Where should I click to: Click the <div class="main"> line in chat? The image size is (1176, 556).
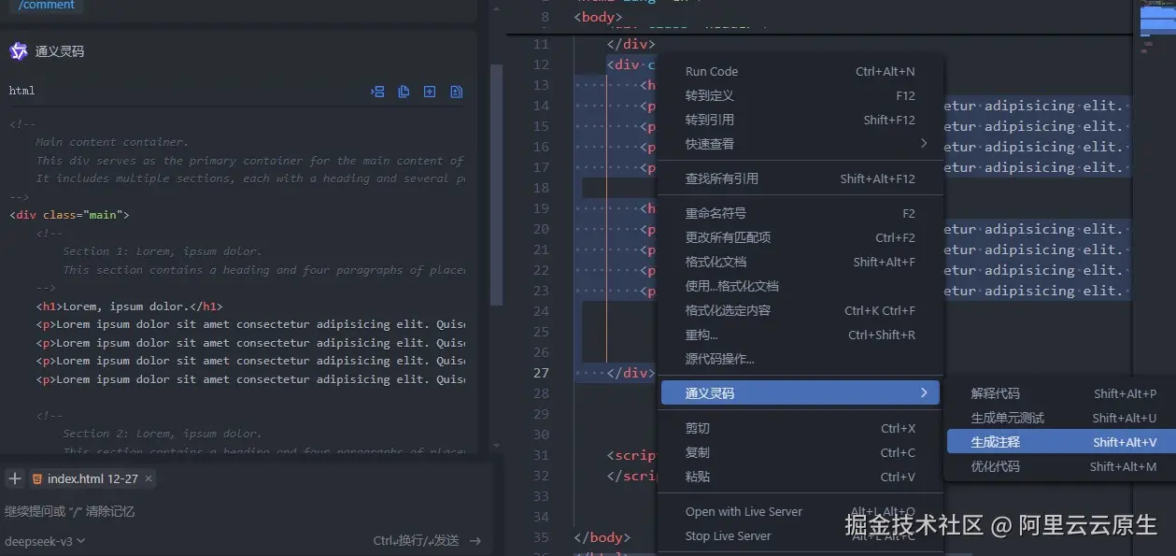tap(70, 215)
